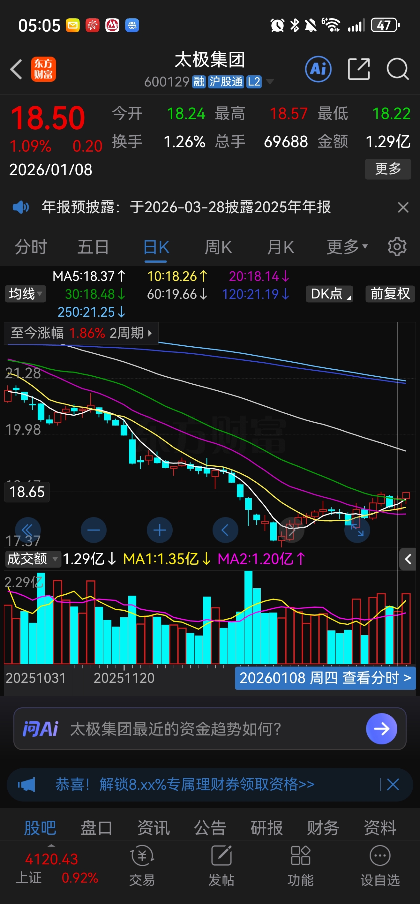The image size is (420, 904).
Task: Tap the 沪股通 tag
Action: tap(226, 82)
